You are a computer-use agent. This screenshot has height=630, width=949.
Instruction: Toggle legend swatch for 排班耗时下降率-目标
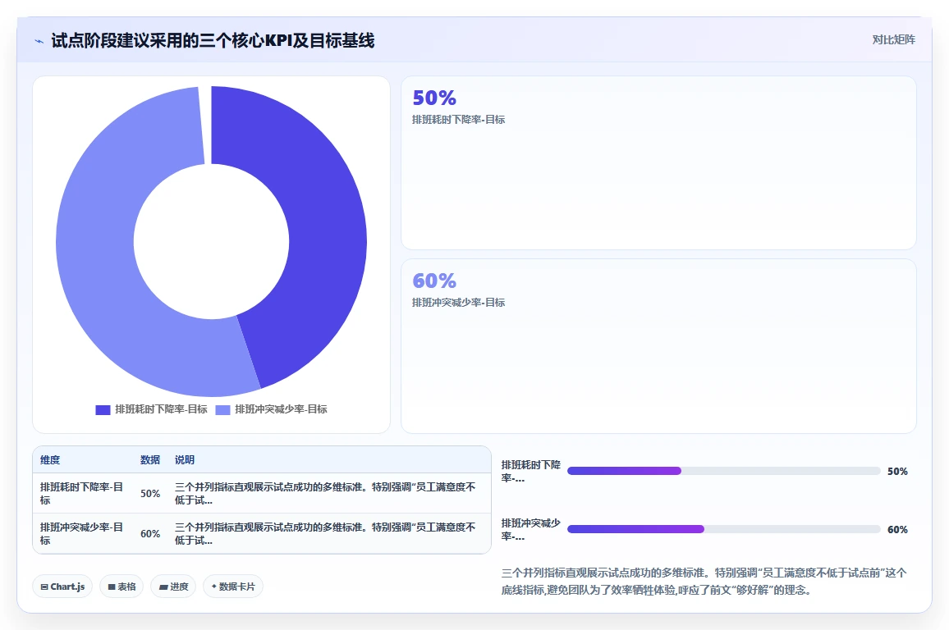[x=103, y=410]
